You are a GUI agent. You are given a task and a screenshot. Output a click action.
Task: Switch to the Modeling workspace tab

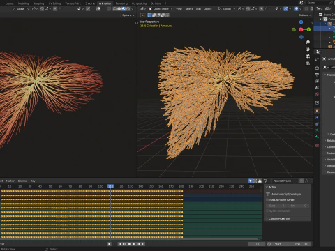[x=23, y=3]
